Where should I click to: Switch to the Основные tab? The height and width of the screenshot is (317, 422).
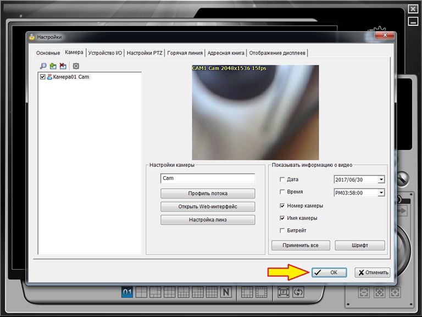tap(48, 53)
